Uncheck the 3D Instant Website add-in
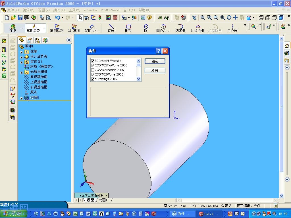The height and width of the screenshot is (218, 291). pyautogui.click(x=93, y=61)
